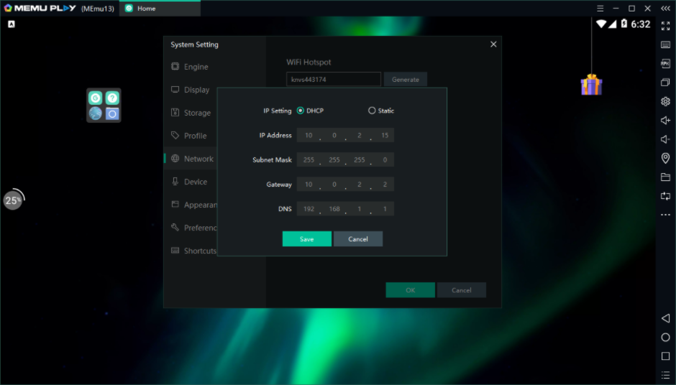Screen dimensions: 676x385
Task: Open the hamburger menu in the title bar
Action: [600, 9]
